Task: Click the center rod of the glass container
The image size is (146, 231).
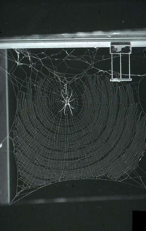Action: [x=121, y=66]
